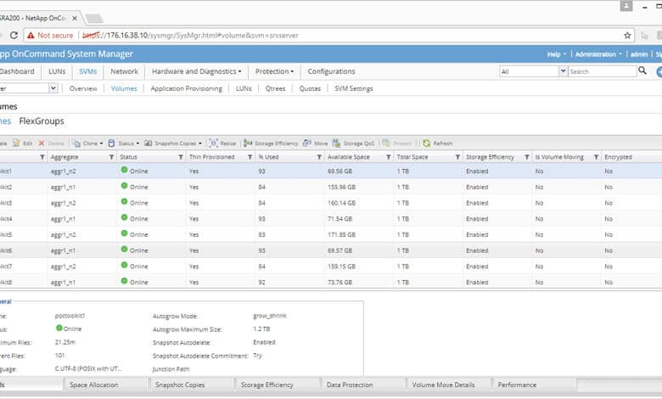Image resolution: width=662 pixels, height=399 pixels.
Task: Click the Not secure warning triangle
Action: (x=31, y=36)
